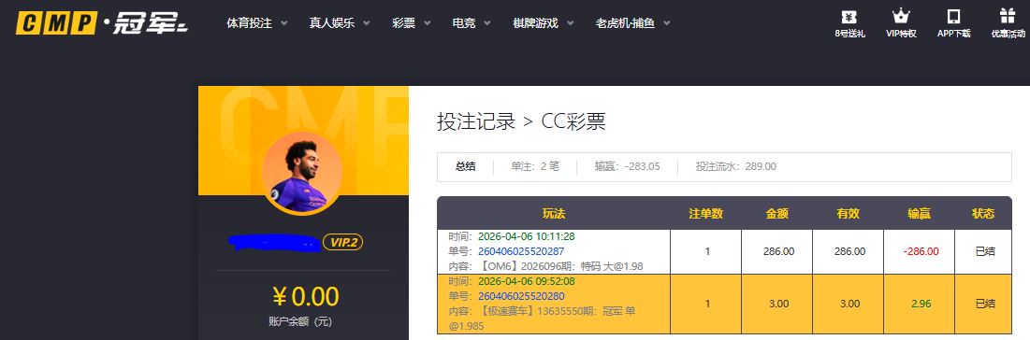Click the 注单数 column header
Screen dimensions: 1030x340
(x=706, y=213)
